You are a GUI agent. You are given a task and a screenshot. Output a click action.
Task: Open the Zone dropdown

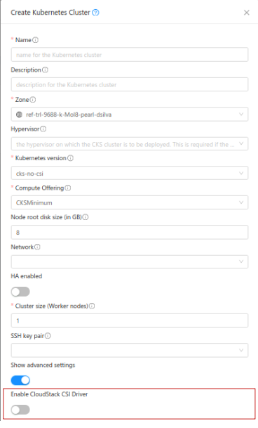point(130,115)
